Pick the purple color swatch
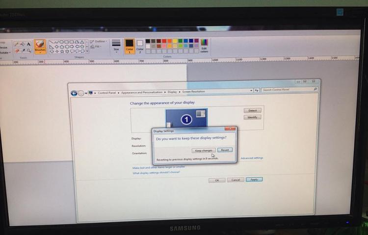 tap(196, 41)
